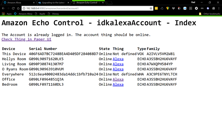Open the browser three-dot menu

click(x=219, y=8)
